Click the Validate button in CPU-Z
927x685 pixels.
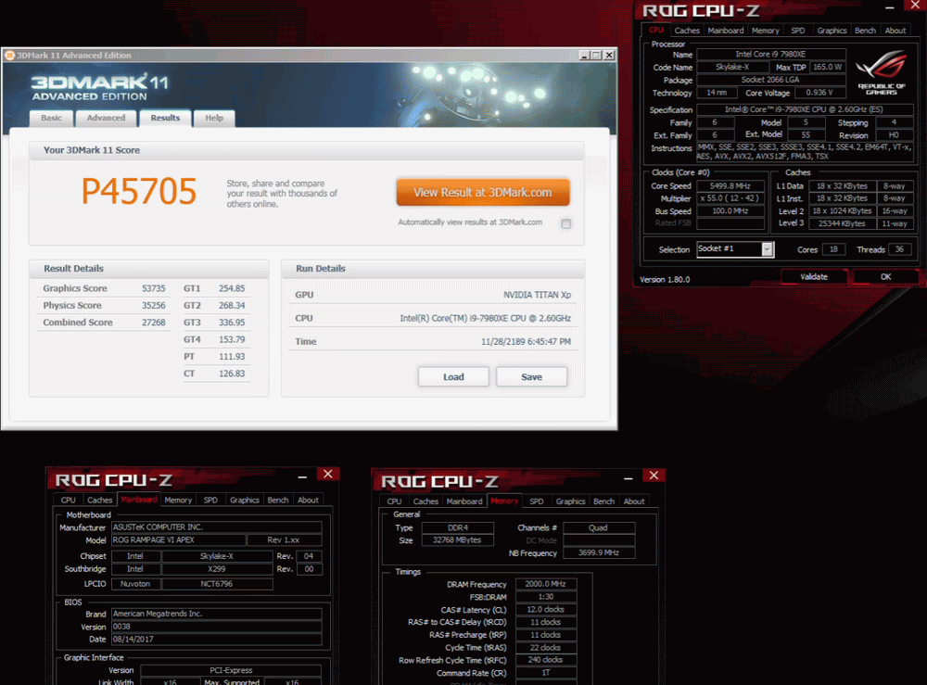pyautogui.click(x=814, y=276)
